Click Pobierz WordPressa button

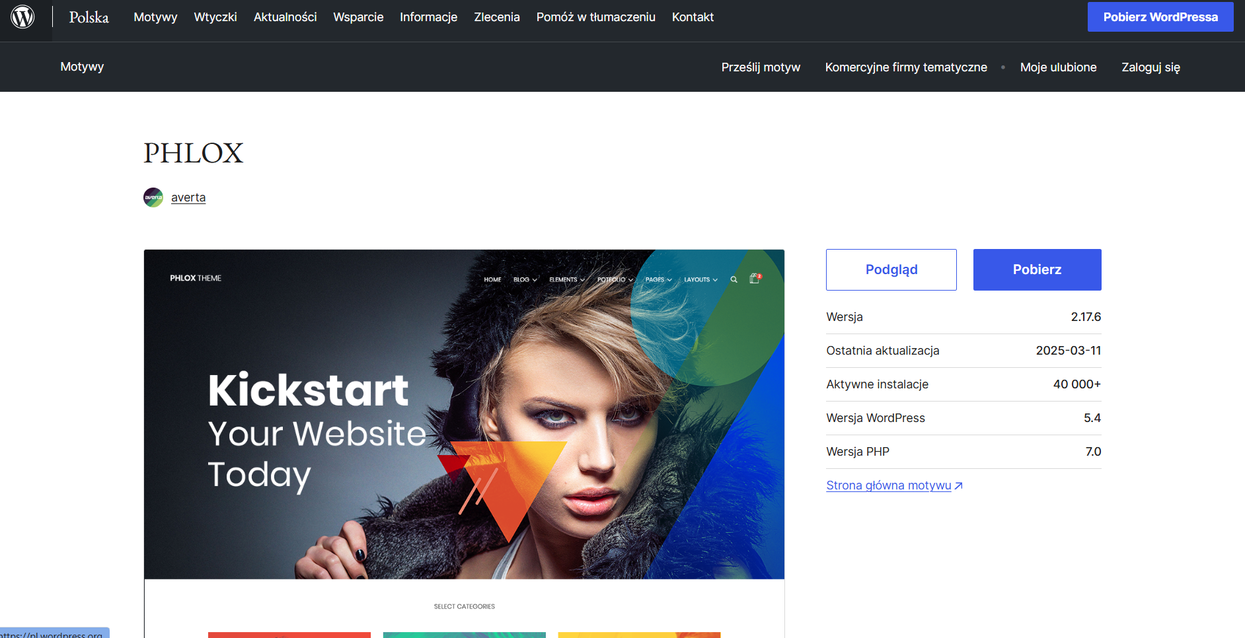pos(1160,17)
